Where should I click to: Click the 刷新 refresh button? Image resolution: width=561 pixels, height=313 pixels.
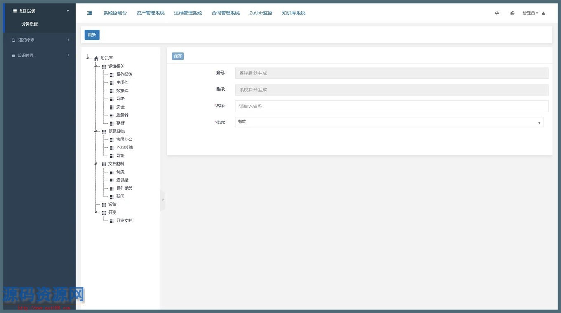click(x=92, y=35)
